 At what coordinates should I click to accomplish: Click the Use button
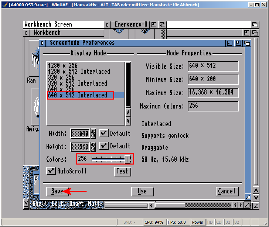(142, 191)
